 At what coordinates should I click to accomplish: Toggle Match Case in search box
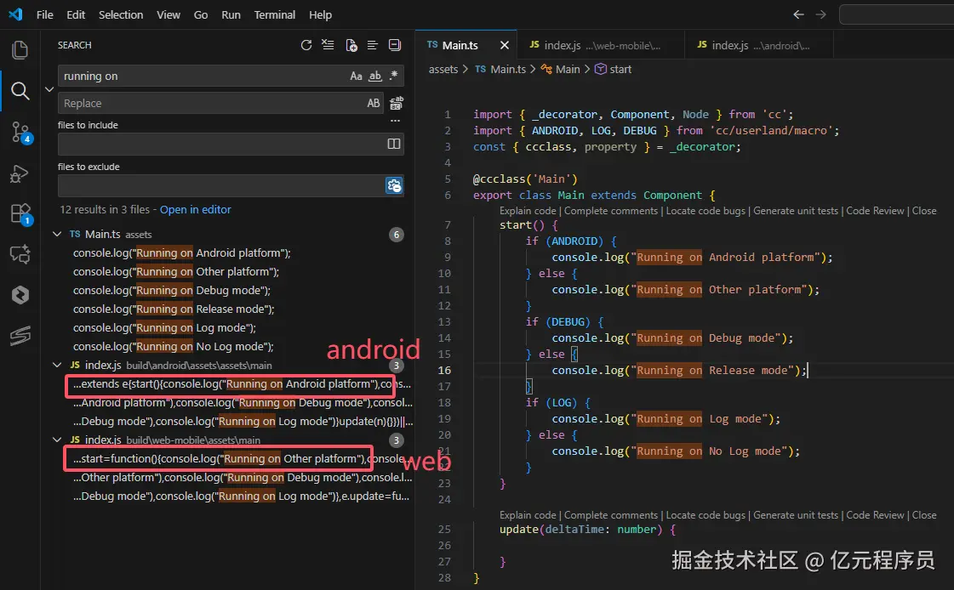pyautogui.click(x=356, y=77)
